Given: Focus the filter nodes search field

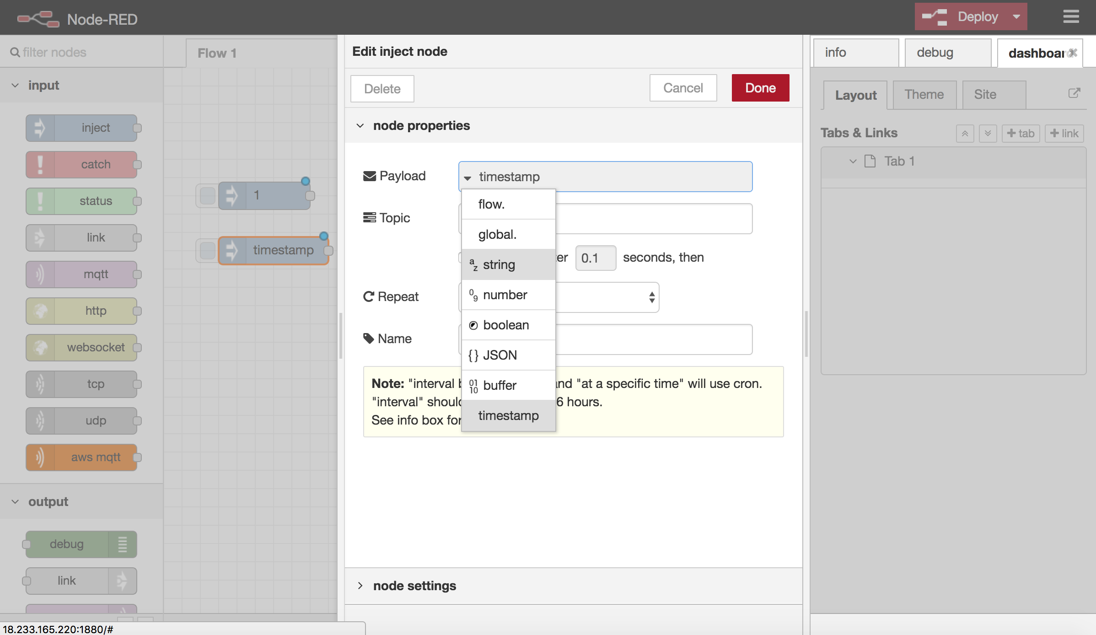Looking at the screenshot, I should click(81, 52).
